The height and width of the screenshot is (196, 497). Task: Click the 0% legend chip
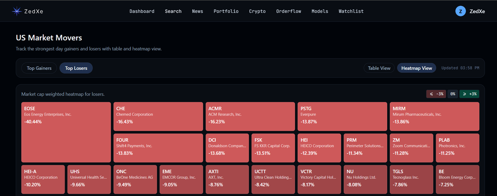453,94
